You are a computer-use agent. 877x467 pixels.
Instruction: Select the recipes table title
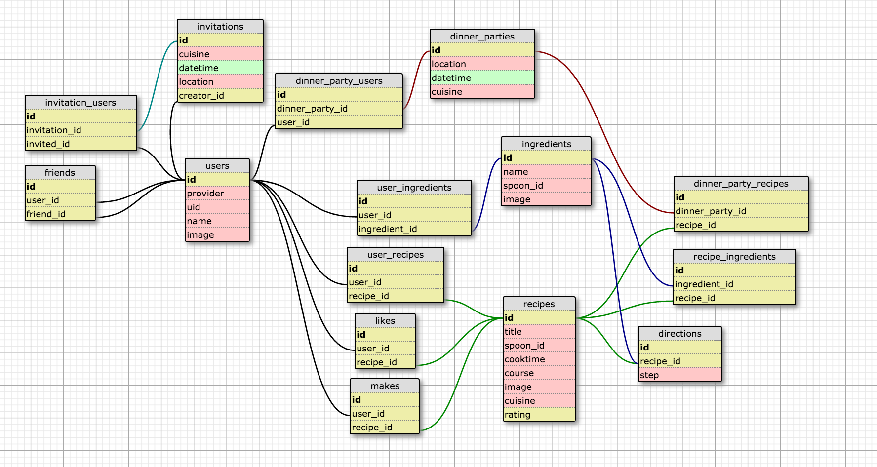click(539, 304)
